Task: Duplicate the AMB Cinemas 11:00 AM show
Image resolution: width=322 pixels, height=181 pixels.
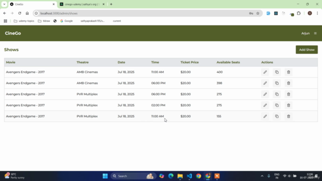Action: (x=277, y=72)
